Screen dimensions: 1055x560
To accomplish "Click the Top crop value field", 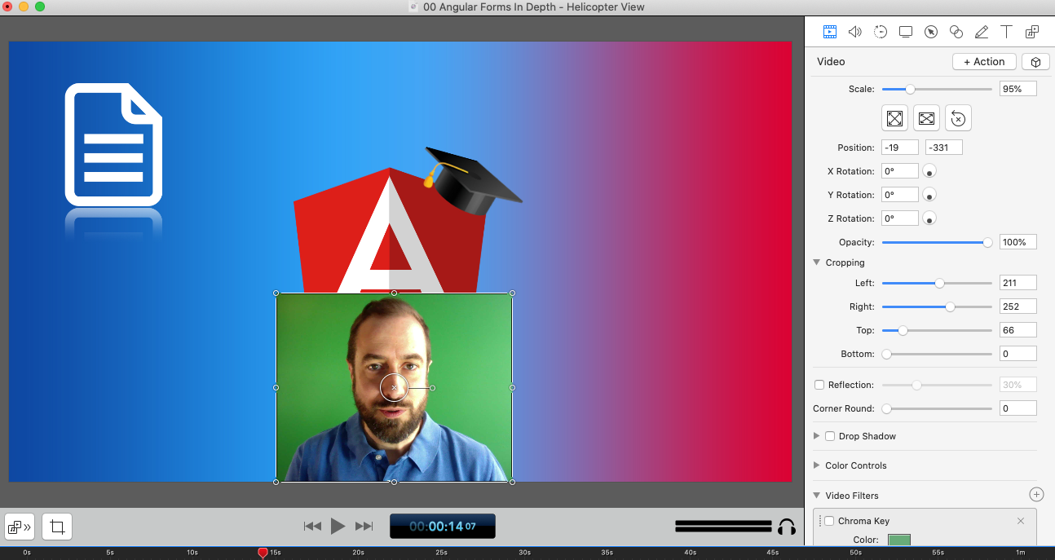I will click(x=1018, y=330).
